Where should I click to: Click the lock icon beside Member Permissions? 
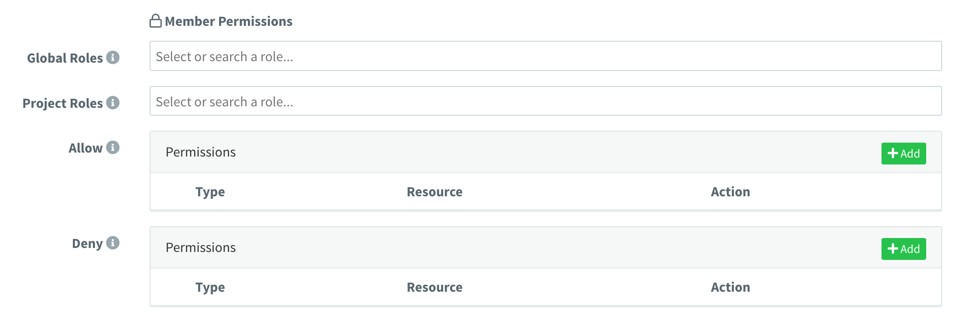coord(156,21)
